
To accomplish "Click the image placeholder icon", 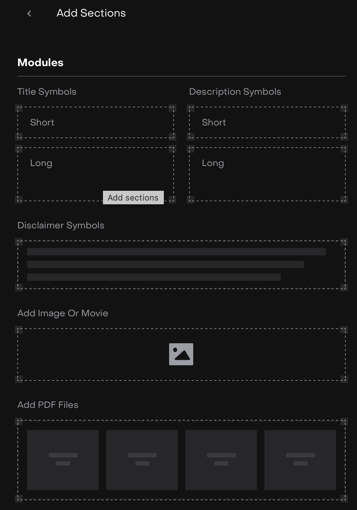I will tap(181, 354).
